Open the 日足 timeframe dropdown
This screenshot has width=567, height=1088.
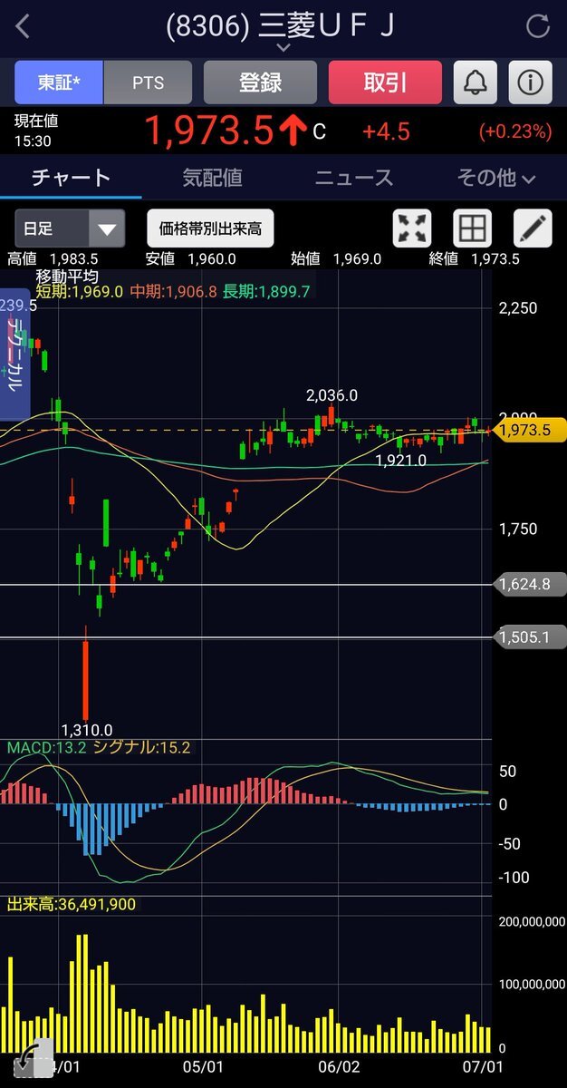tap(70, 228)
